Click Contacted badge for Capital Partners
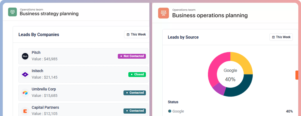The image size is (301, 116). tap(135, 111)
